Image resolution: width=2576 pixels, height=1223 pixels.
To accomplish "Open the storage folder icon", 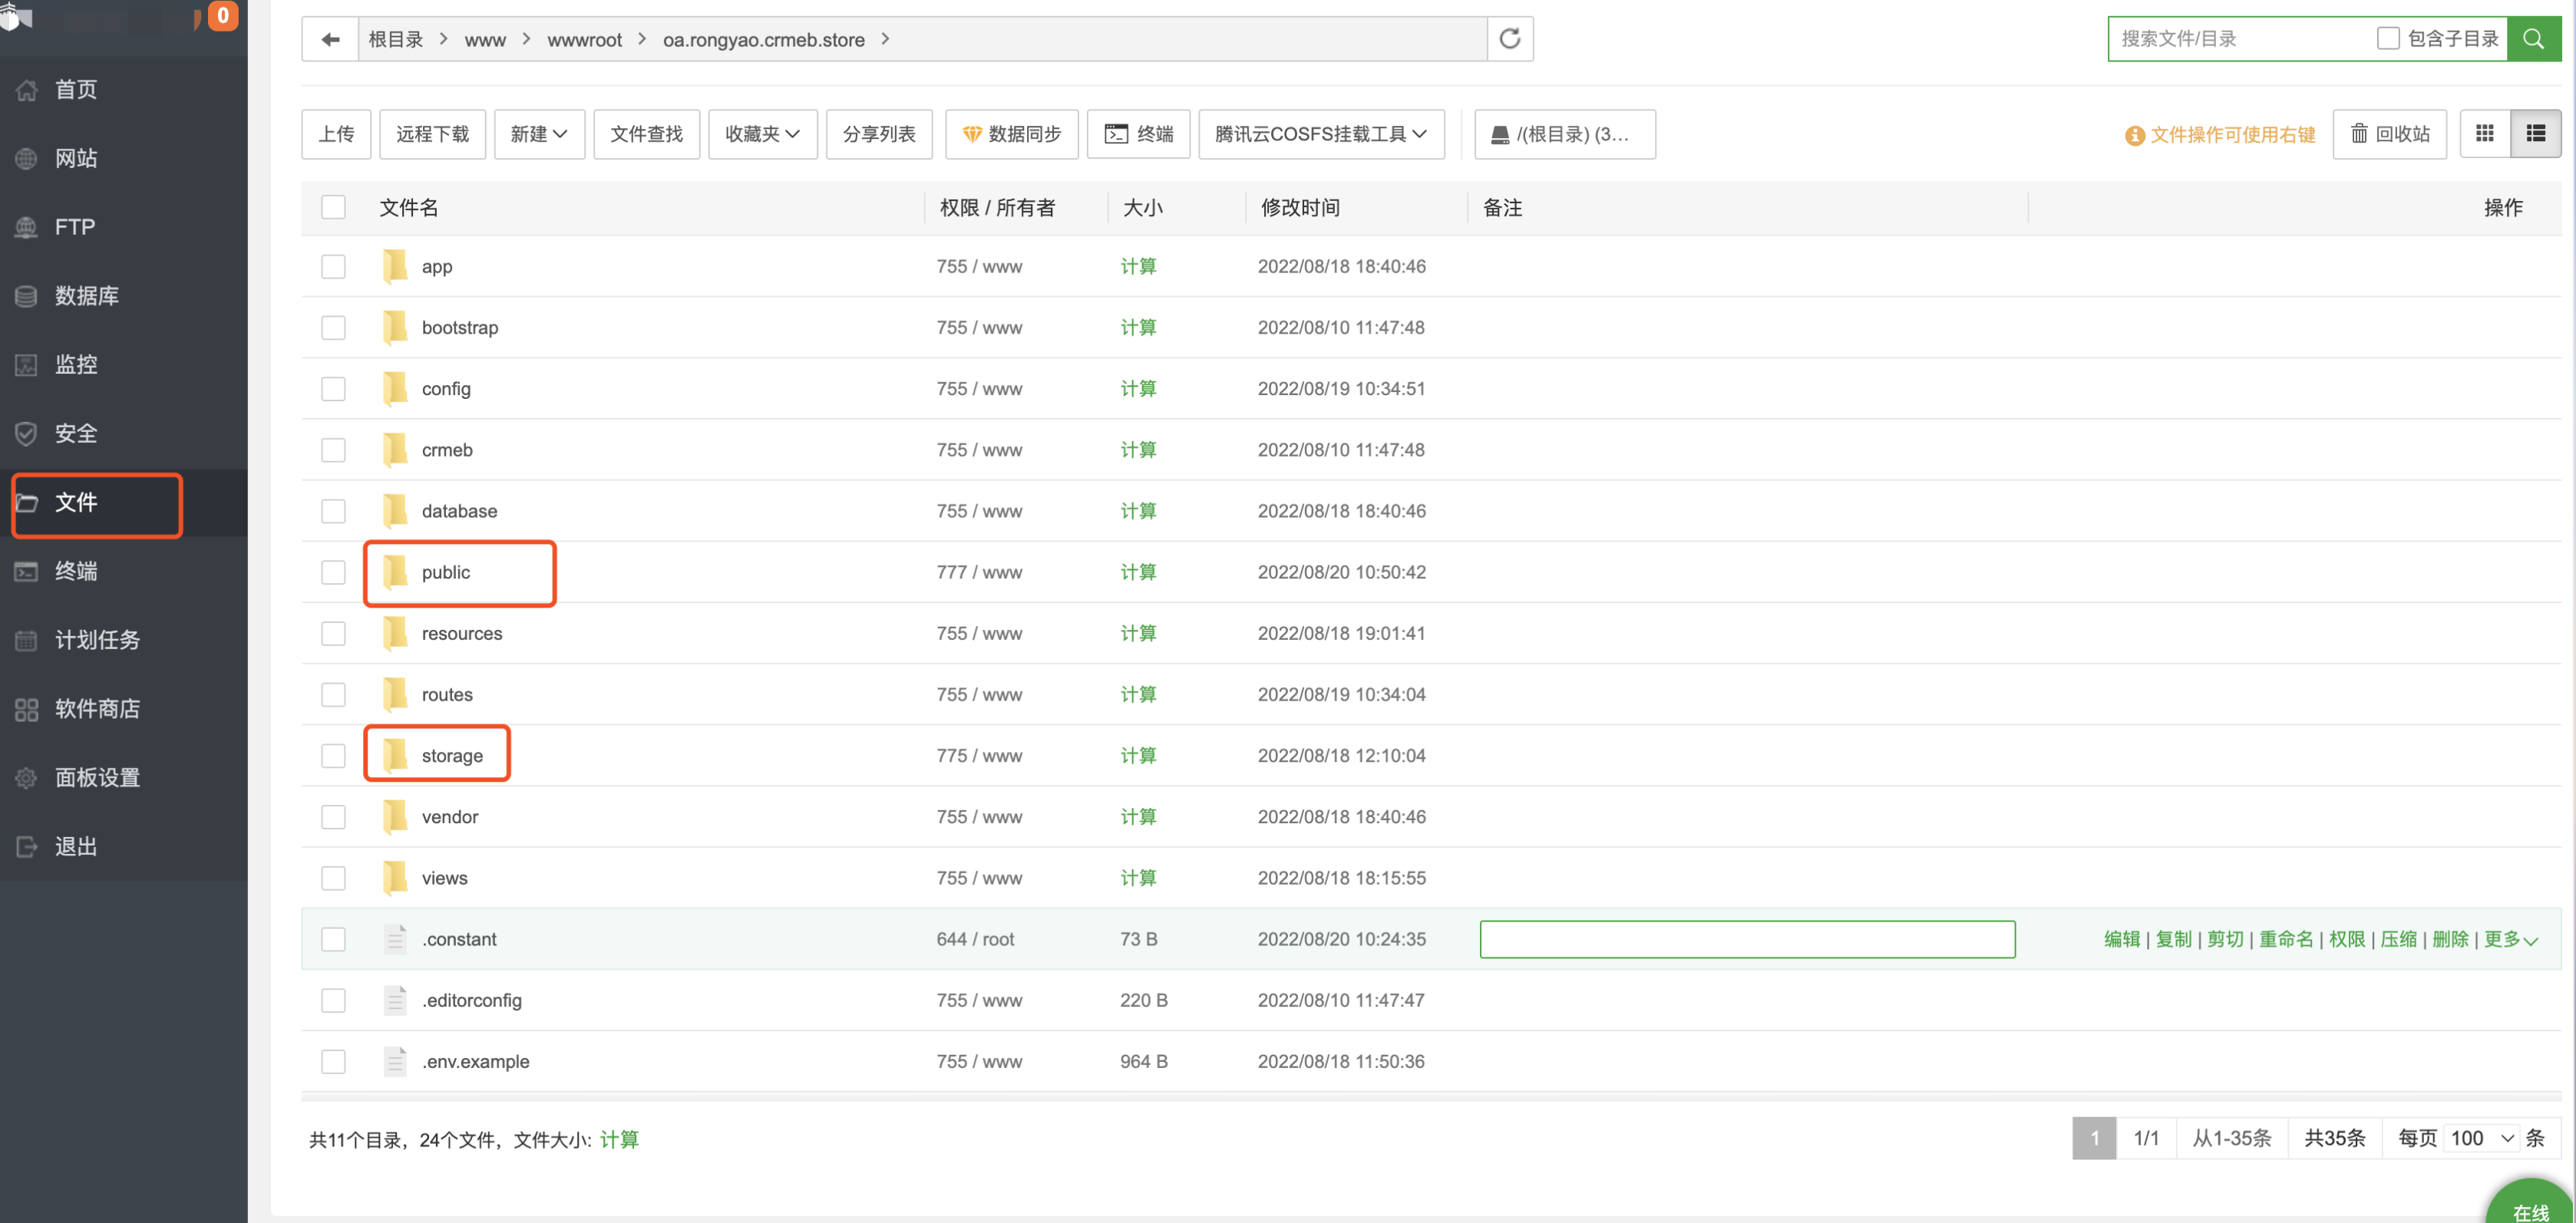I will [x=395, y=756].
